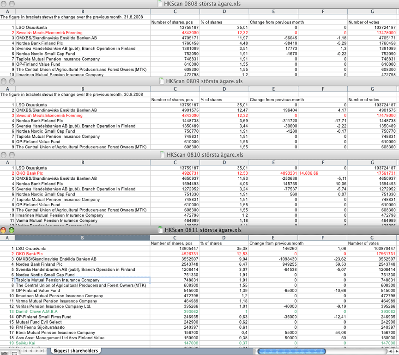Select red votes cell 17478000 in 0808 window
The height and width of the screenshot is (355, 399).
[x=372, y=33]
